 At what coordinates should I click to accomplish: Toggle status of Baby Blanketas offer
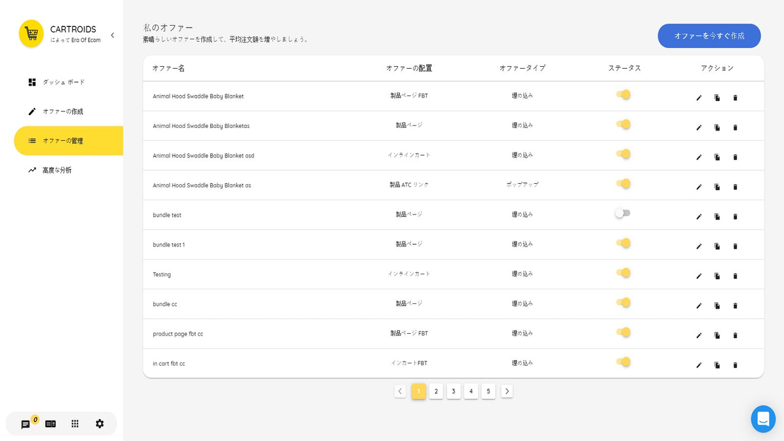pos(624,124)
